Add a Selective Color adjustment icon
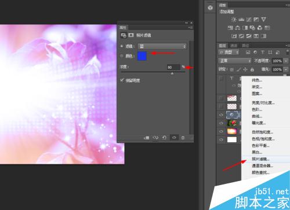290x210 pixels. point(256,36)
